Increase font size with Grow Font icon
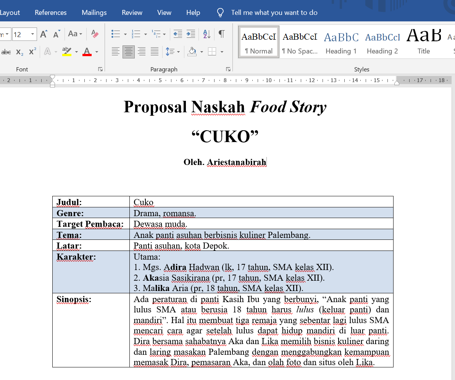The image size is (455, 380). pos(44,34)
